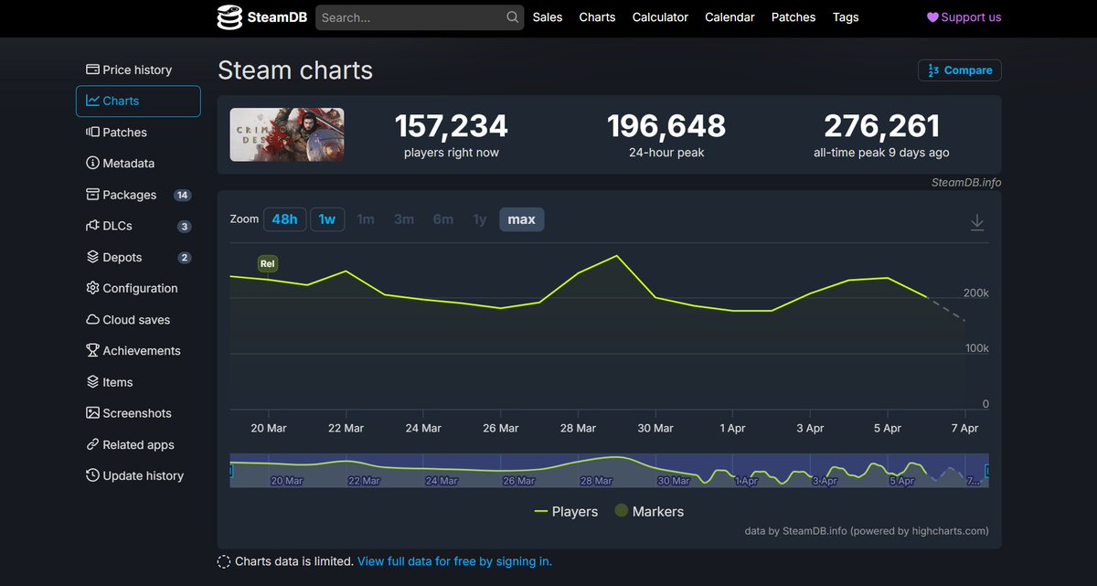The height and width of the screenshot is (586, 1097).
Task: Select the max zoom range
Action: [522, 219]
